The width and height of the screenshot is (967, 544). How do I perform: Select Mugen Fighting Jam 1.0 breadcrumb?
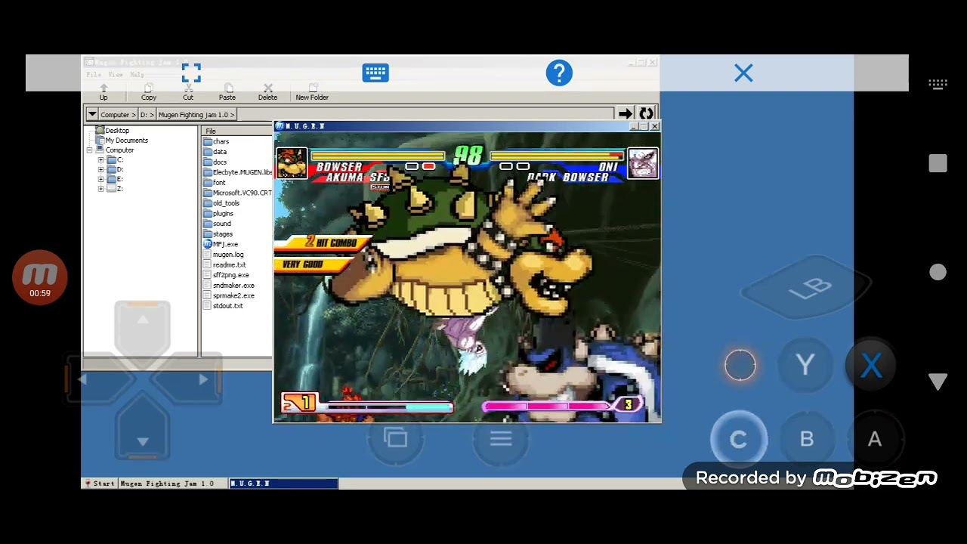tap(196, 115)
